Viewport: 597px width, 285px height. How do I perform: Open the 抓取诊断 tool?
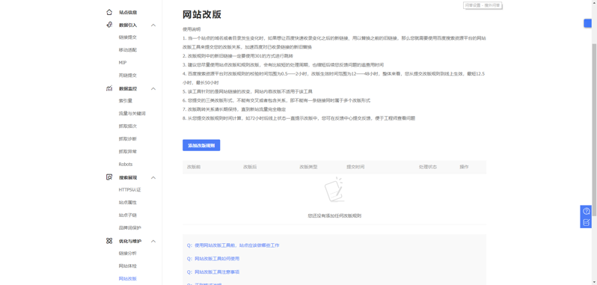click(127, 139)
